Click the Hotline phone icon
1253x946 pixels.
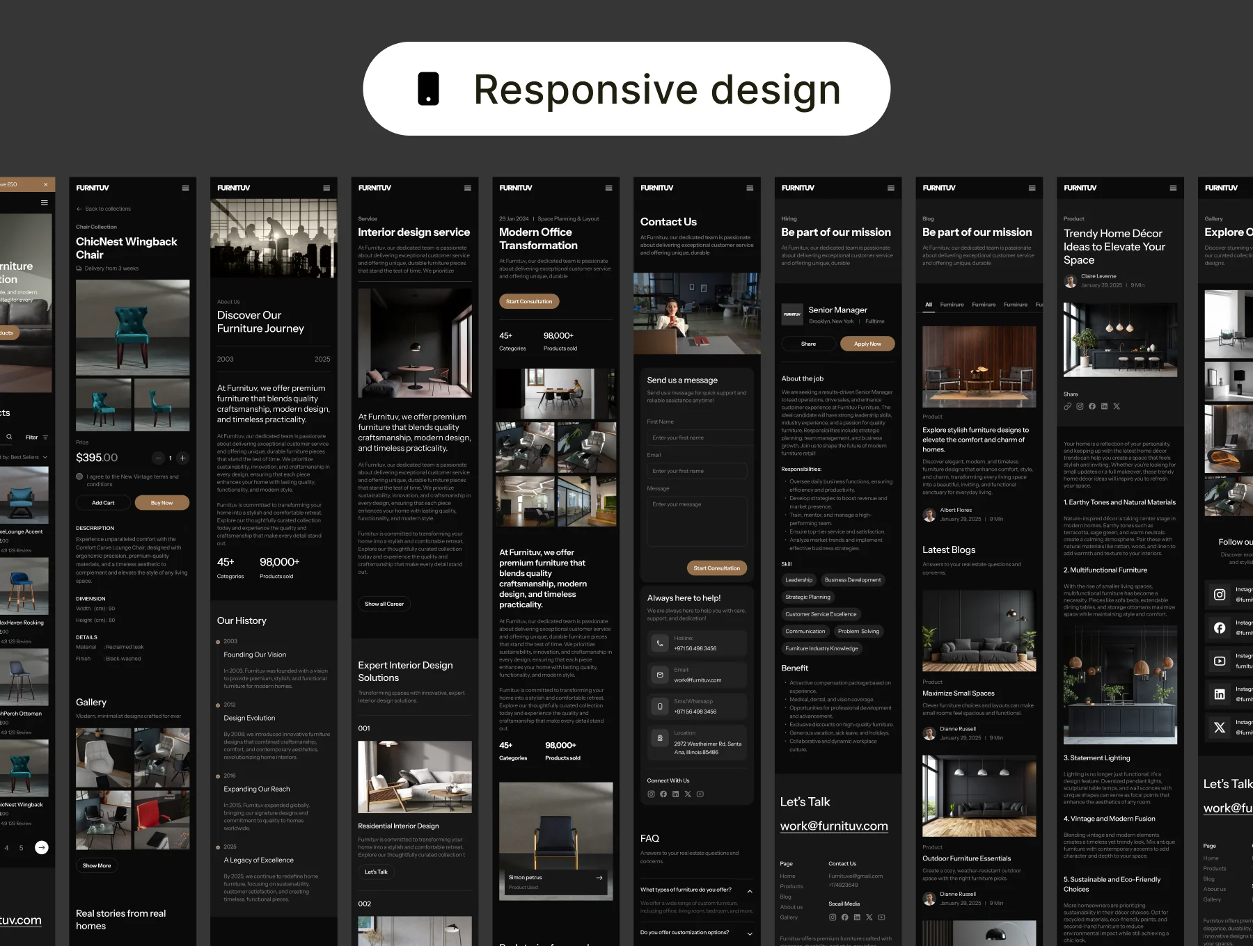click(660, 643)
